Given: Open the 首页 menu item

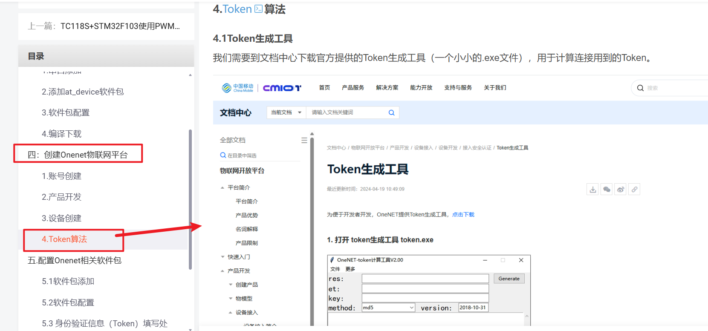Looking at the screenshot, I should [x=324, y=88].
